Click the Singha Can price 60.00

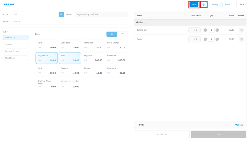click(231, 30)
